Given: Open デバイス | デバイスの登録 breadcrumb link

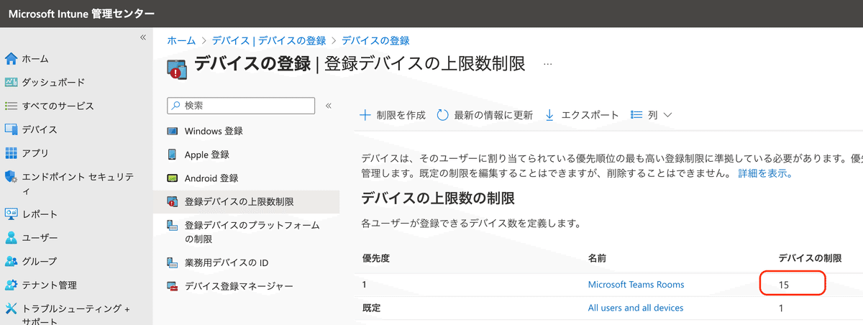Looking at the screenshot, I should tap(269, 41).
